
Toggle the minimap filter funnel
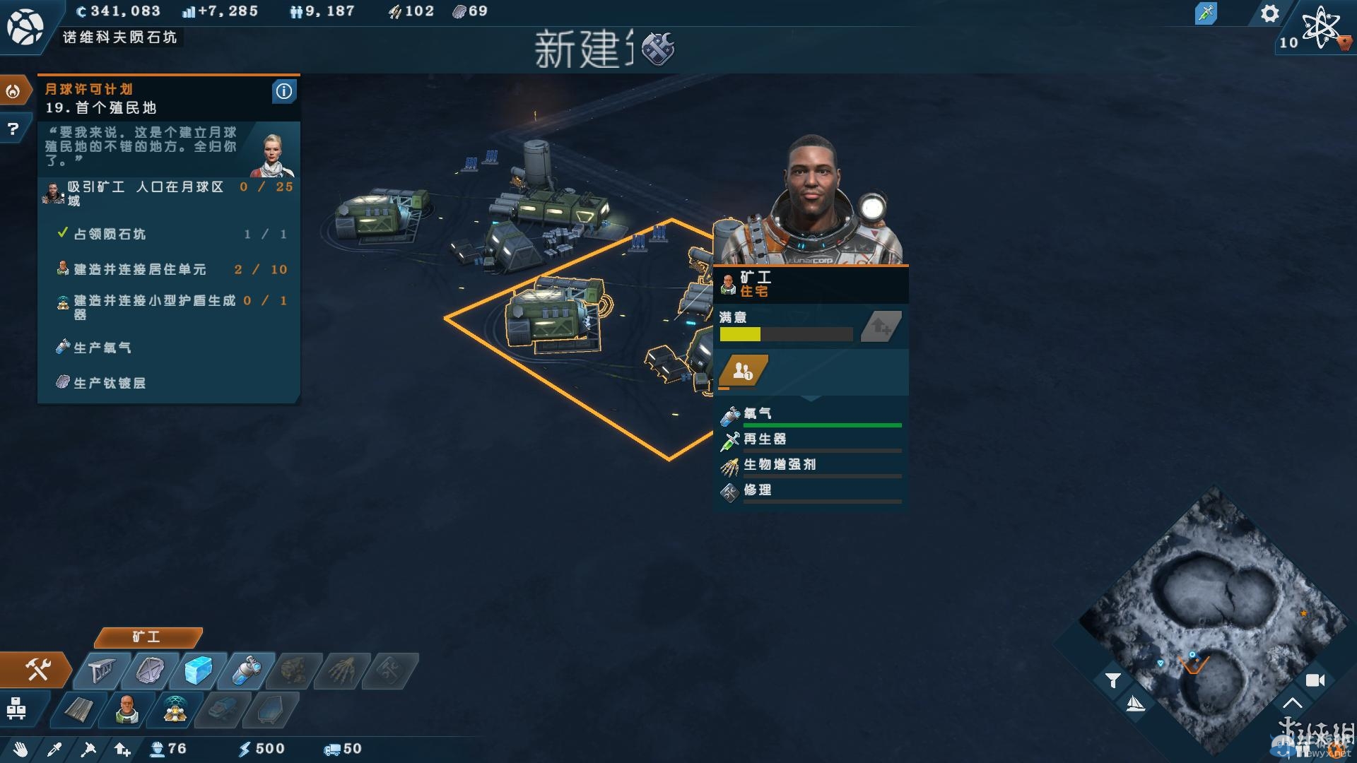click(x=1112, y=680)
